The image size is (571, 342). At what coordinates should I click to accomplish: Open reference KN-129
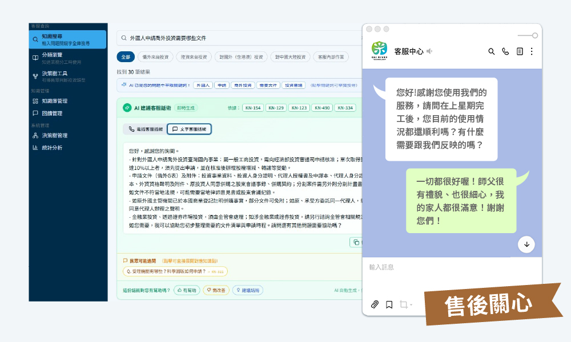pyautogui.click(x=276, y=108)
